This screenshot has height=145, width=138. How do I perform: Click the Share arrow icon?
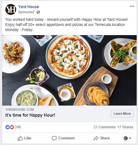click(x=96, y=138)
